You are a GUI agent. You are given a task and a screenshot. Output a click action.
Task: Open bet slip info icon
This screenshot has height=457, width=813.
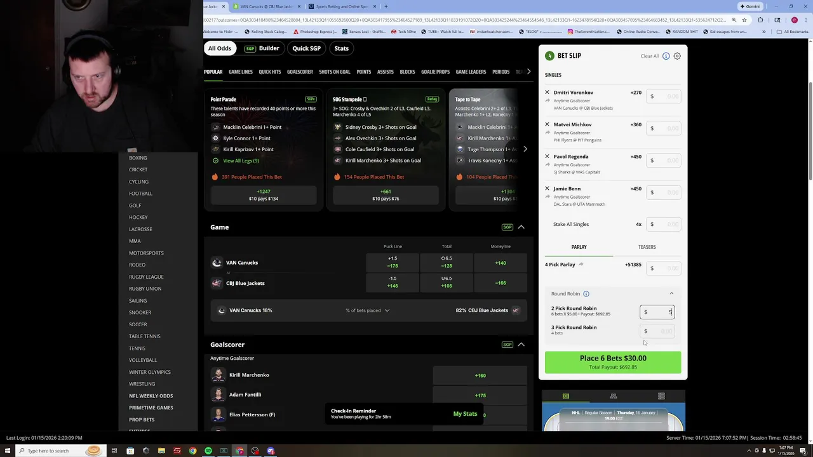click(x=666, y=56)
